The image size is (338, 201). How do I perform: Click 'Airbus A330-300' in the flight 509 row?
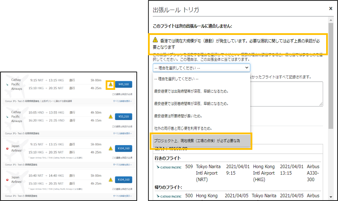point(313,173)
